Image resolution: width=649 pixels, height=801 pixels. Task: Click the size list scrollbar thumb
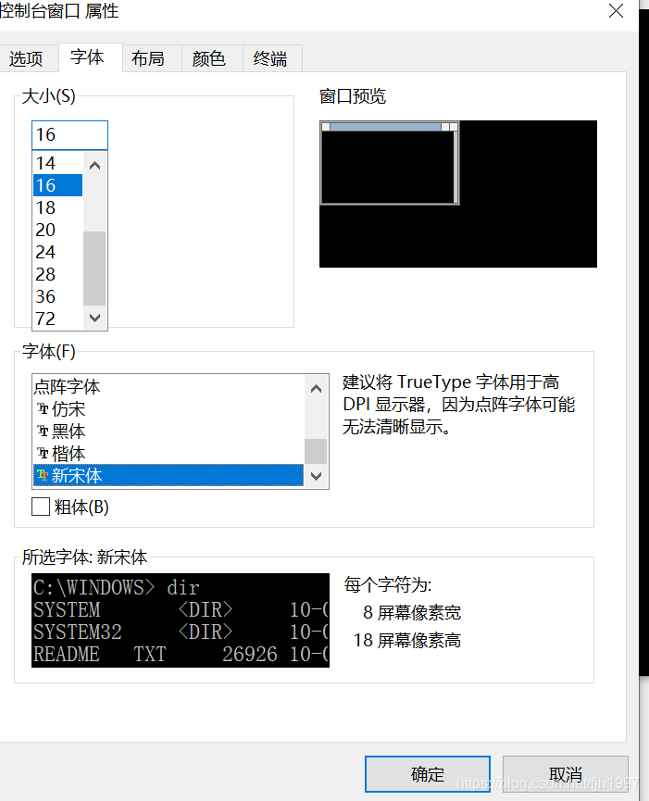94,269
